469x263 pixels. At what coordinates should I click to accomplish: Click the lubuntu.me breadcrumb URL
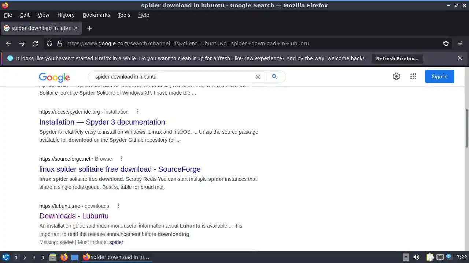pos(74,206)
